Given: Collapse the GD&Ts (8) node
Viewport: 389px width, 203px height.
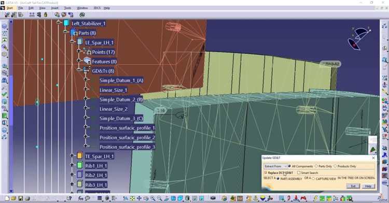Looking at the screenshot, I should click(79, 70).
